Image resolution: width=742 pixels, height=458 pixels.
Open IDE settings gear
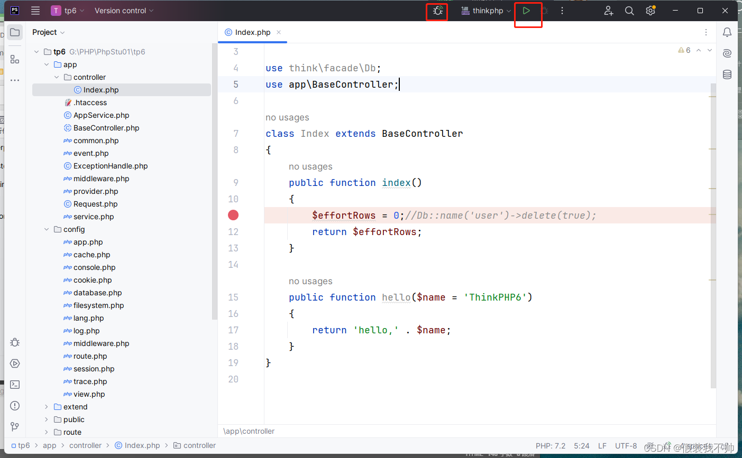(651, 11)
